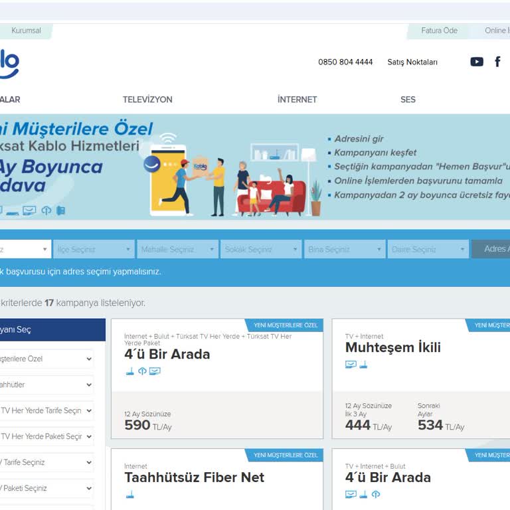Open İlçe Seçiniz dropdown
Image resolution: width=510 pixels, height=510 pixels.
point(94,250)
